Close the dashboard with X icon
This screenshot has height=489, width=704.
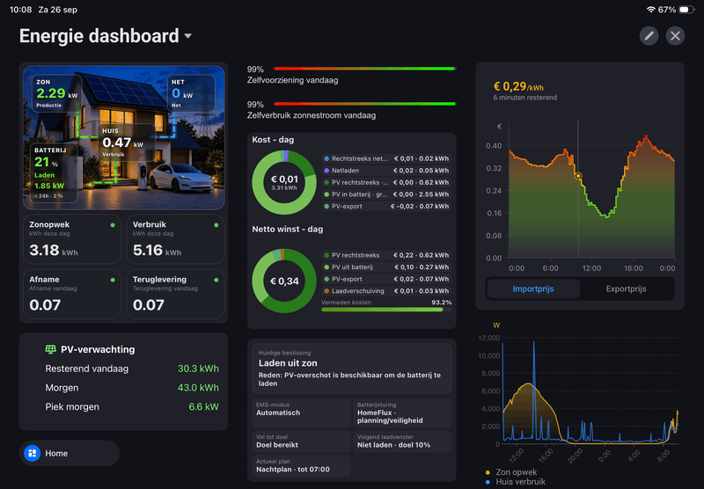[675, 36]
